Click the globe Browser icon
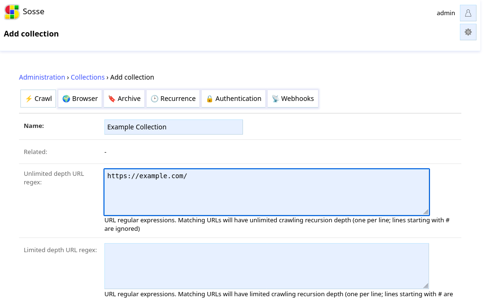Screen dimensions: 486x300 66,99
